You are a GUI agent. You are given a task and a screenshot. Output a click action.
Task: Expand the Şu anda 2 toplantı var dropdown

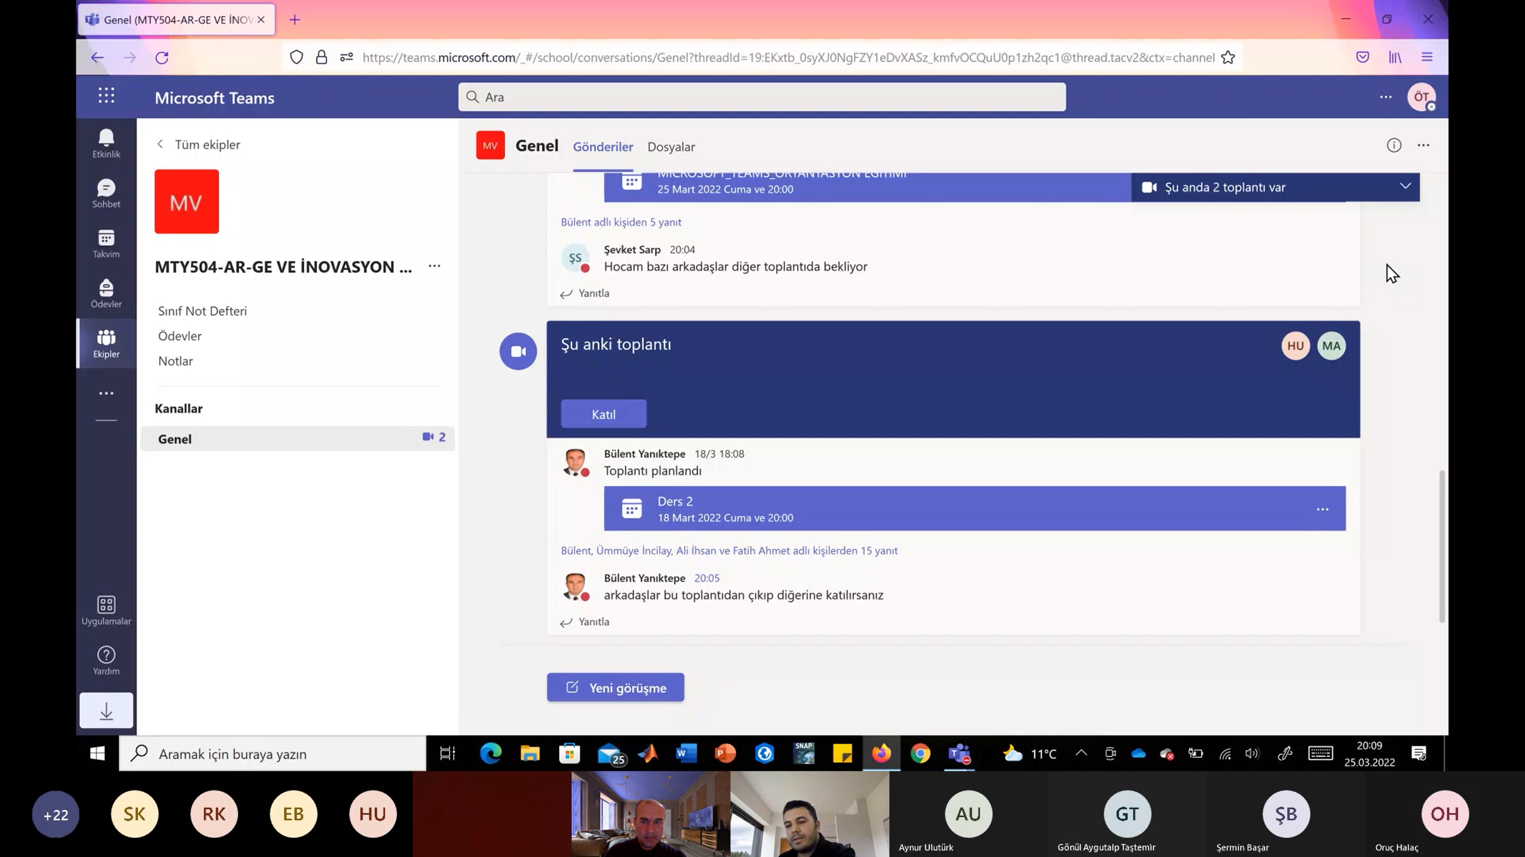[x=1405, y=186]
